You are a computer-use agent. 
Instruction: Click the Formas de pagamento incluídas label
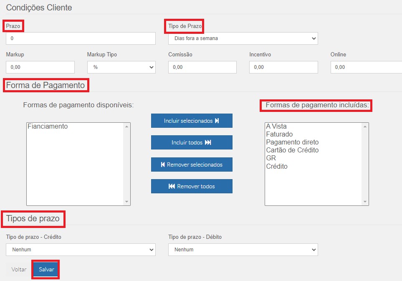(317, 105)
